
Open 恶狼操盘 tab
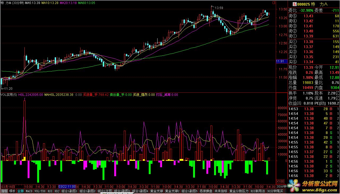206,191
